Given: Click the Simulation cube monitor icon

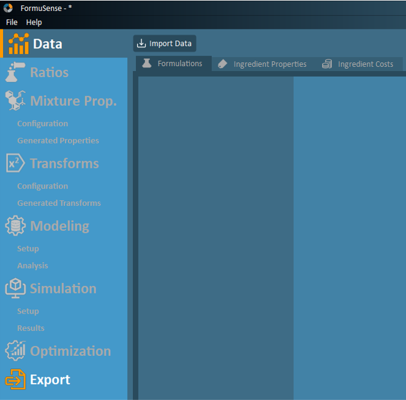Looking at the screenshot, I should click(15, 288).
